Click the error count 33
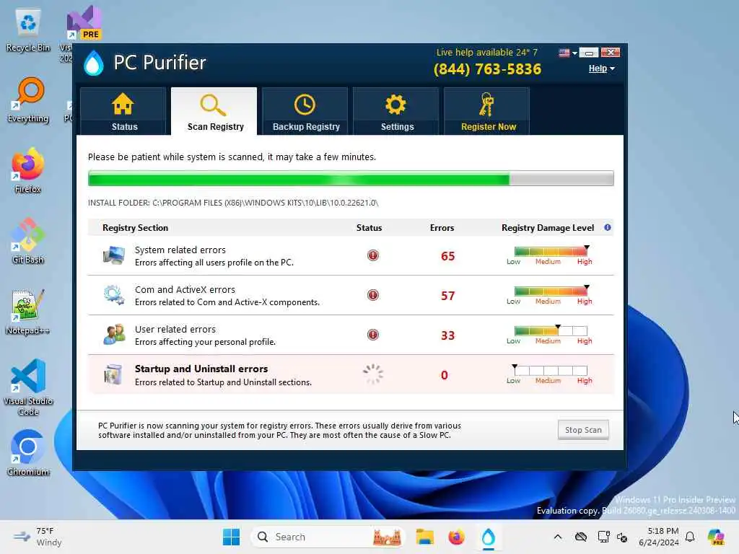 (x=447, y=335)
